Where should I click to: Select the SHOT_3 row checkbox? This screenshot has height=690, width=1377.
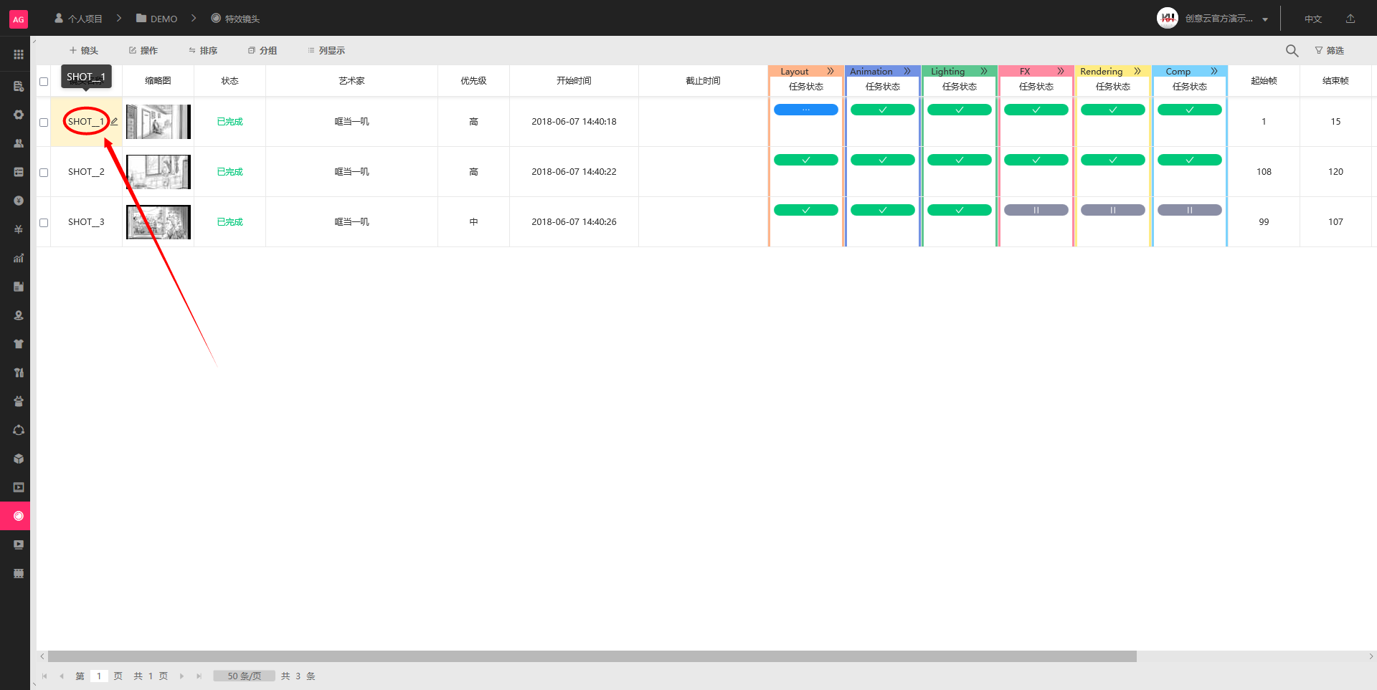click(x=44, y=223)
